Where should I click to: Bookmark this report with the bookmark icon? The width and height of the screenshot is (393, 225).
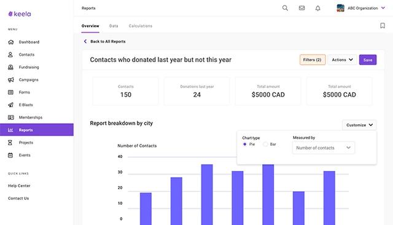point(383,26)
